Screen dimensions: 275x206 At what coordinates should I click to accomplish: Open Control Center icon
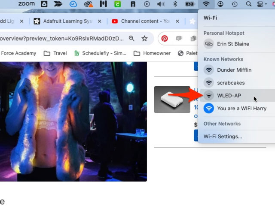point(261,4)
